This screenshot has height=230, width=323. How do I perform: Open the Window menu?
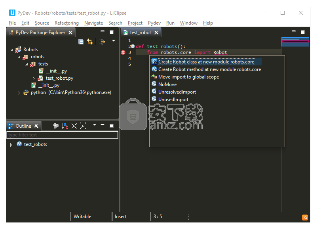tap(188, 23)
